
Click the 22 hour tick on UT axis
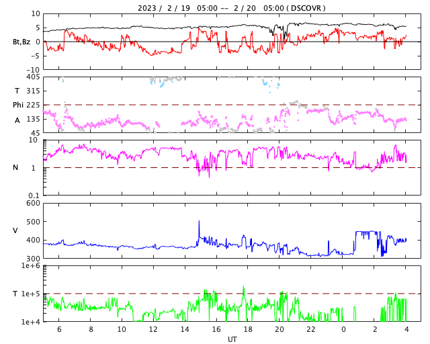click(x=311, y=329)
